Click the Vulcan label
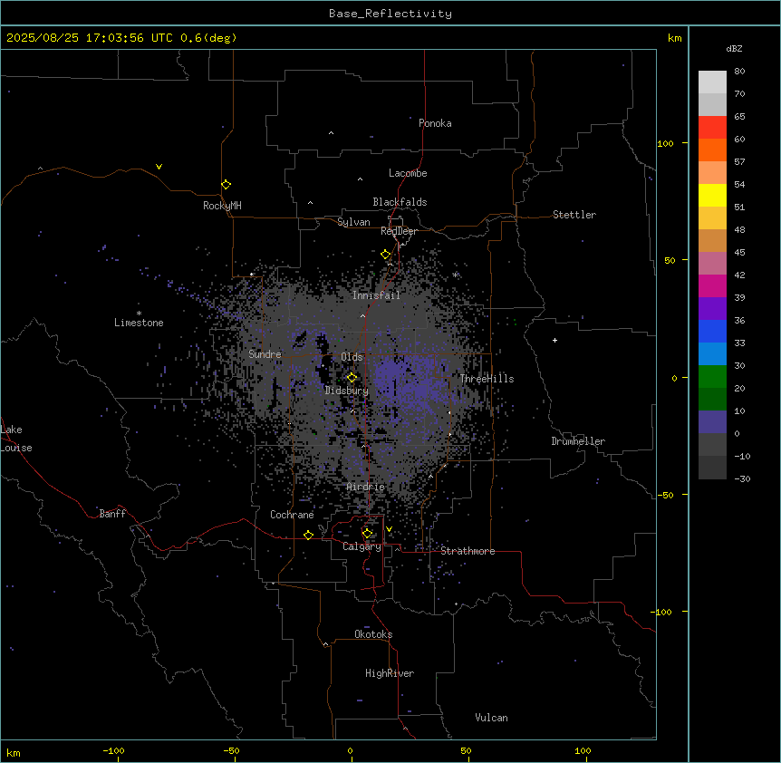The height and width of the screenshot is (763, 781). coord(492,718)
